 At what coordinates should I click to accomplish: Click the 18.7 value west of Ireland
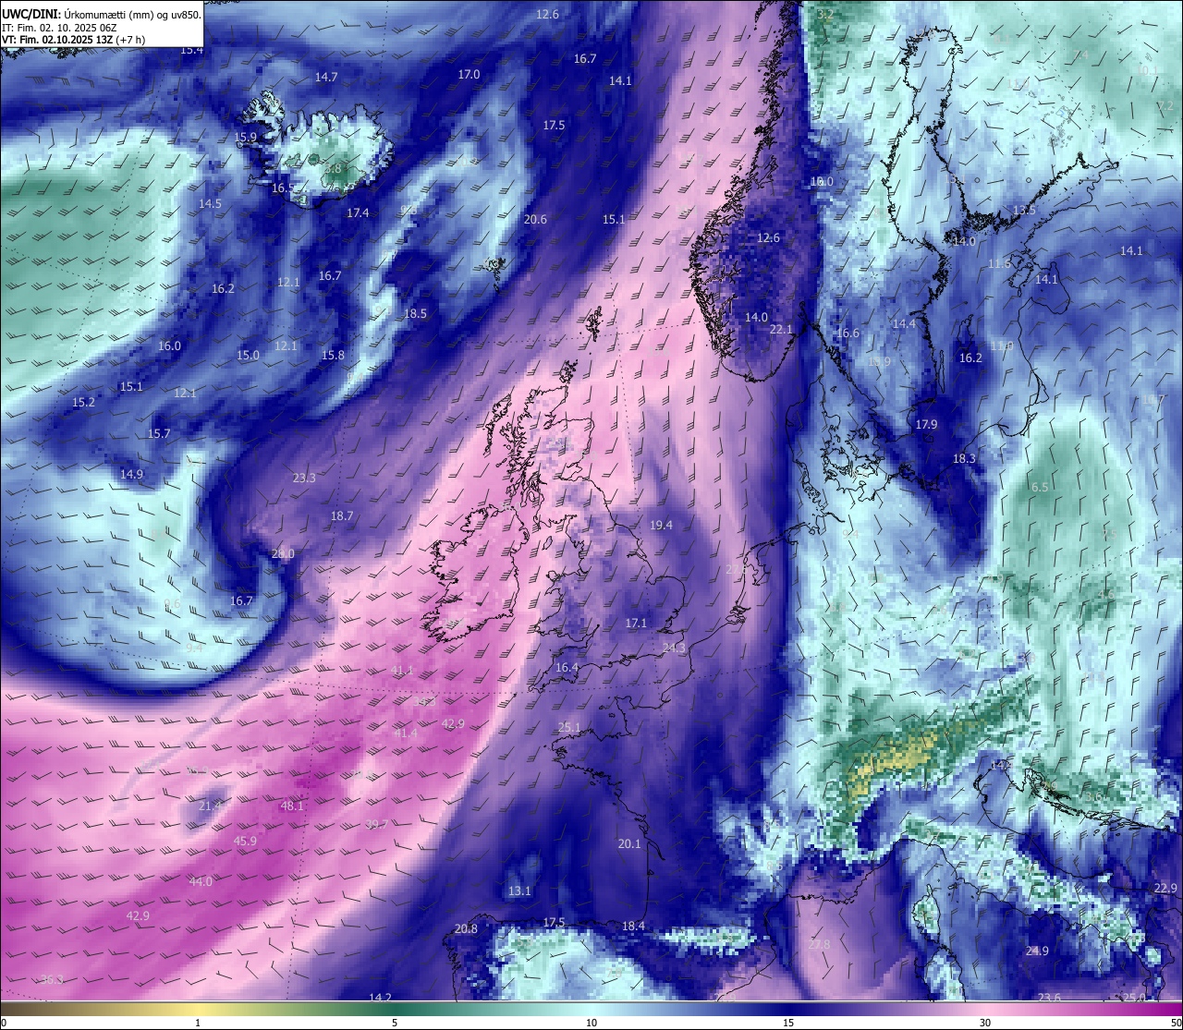pos(342,515)
